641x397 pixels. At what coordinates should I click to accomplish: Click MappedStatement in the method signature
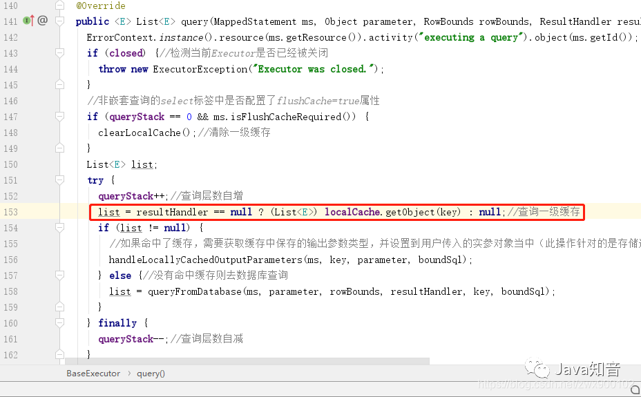[x=255, y=21]
